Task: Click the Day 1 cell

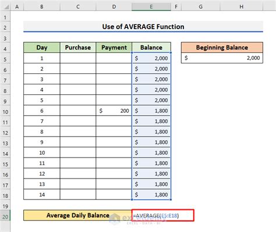Action: pyautogui.click(x=42, y=58)
